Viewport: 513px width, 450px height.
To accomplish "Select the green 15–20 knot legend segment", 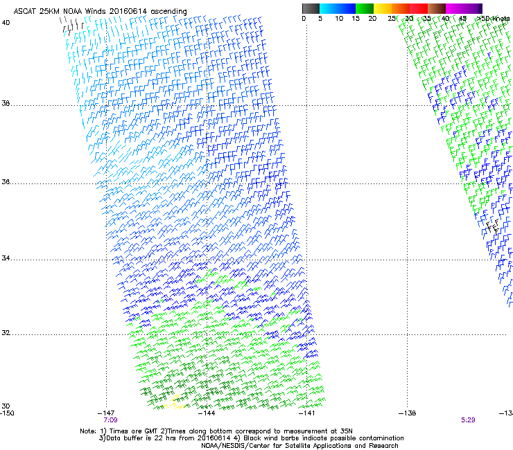I will point(365,8).
